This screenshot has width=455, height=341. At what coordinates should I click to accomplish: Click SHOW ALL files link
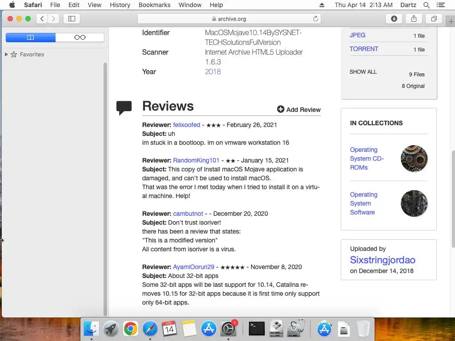(x=363, y=71)
